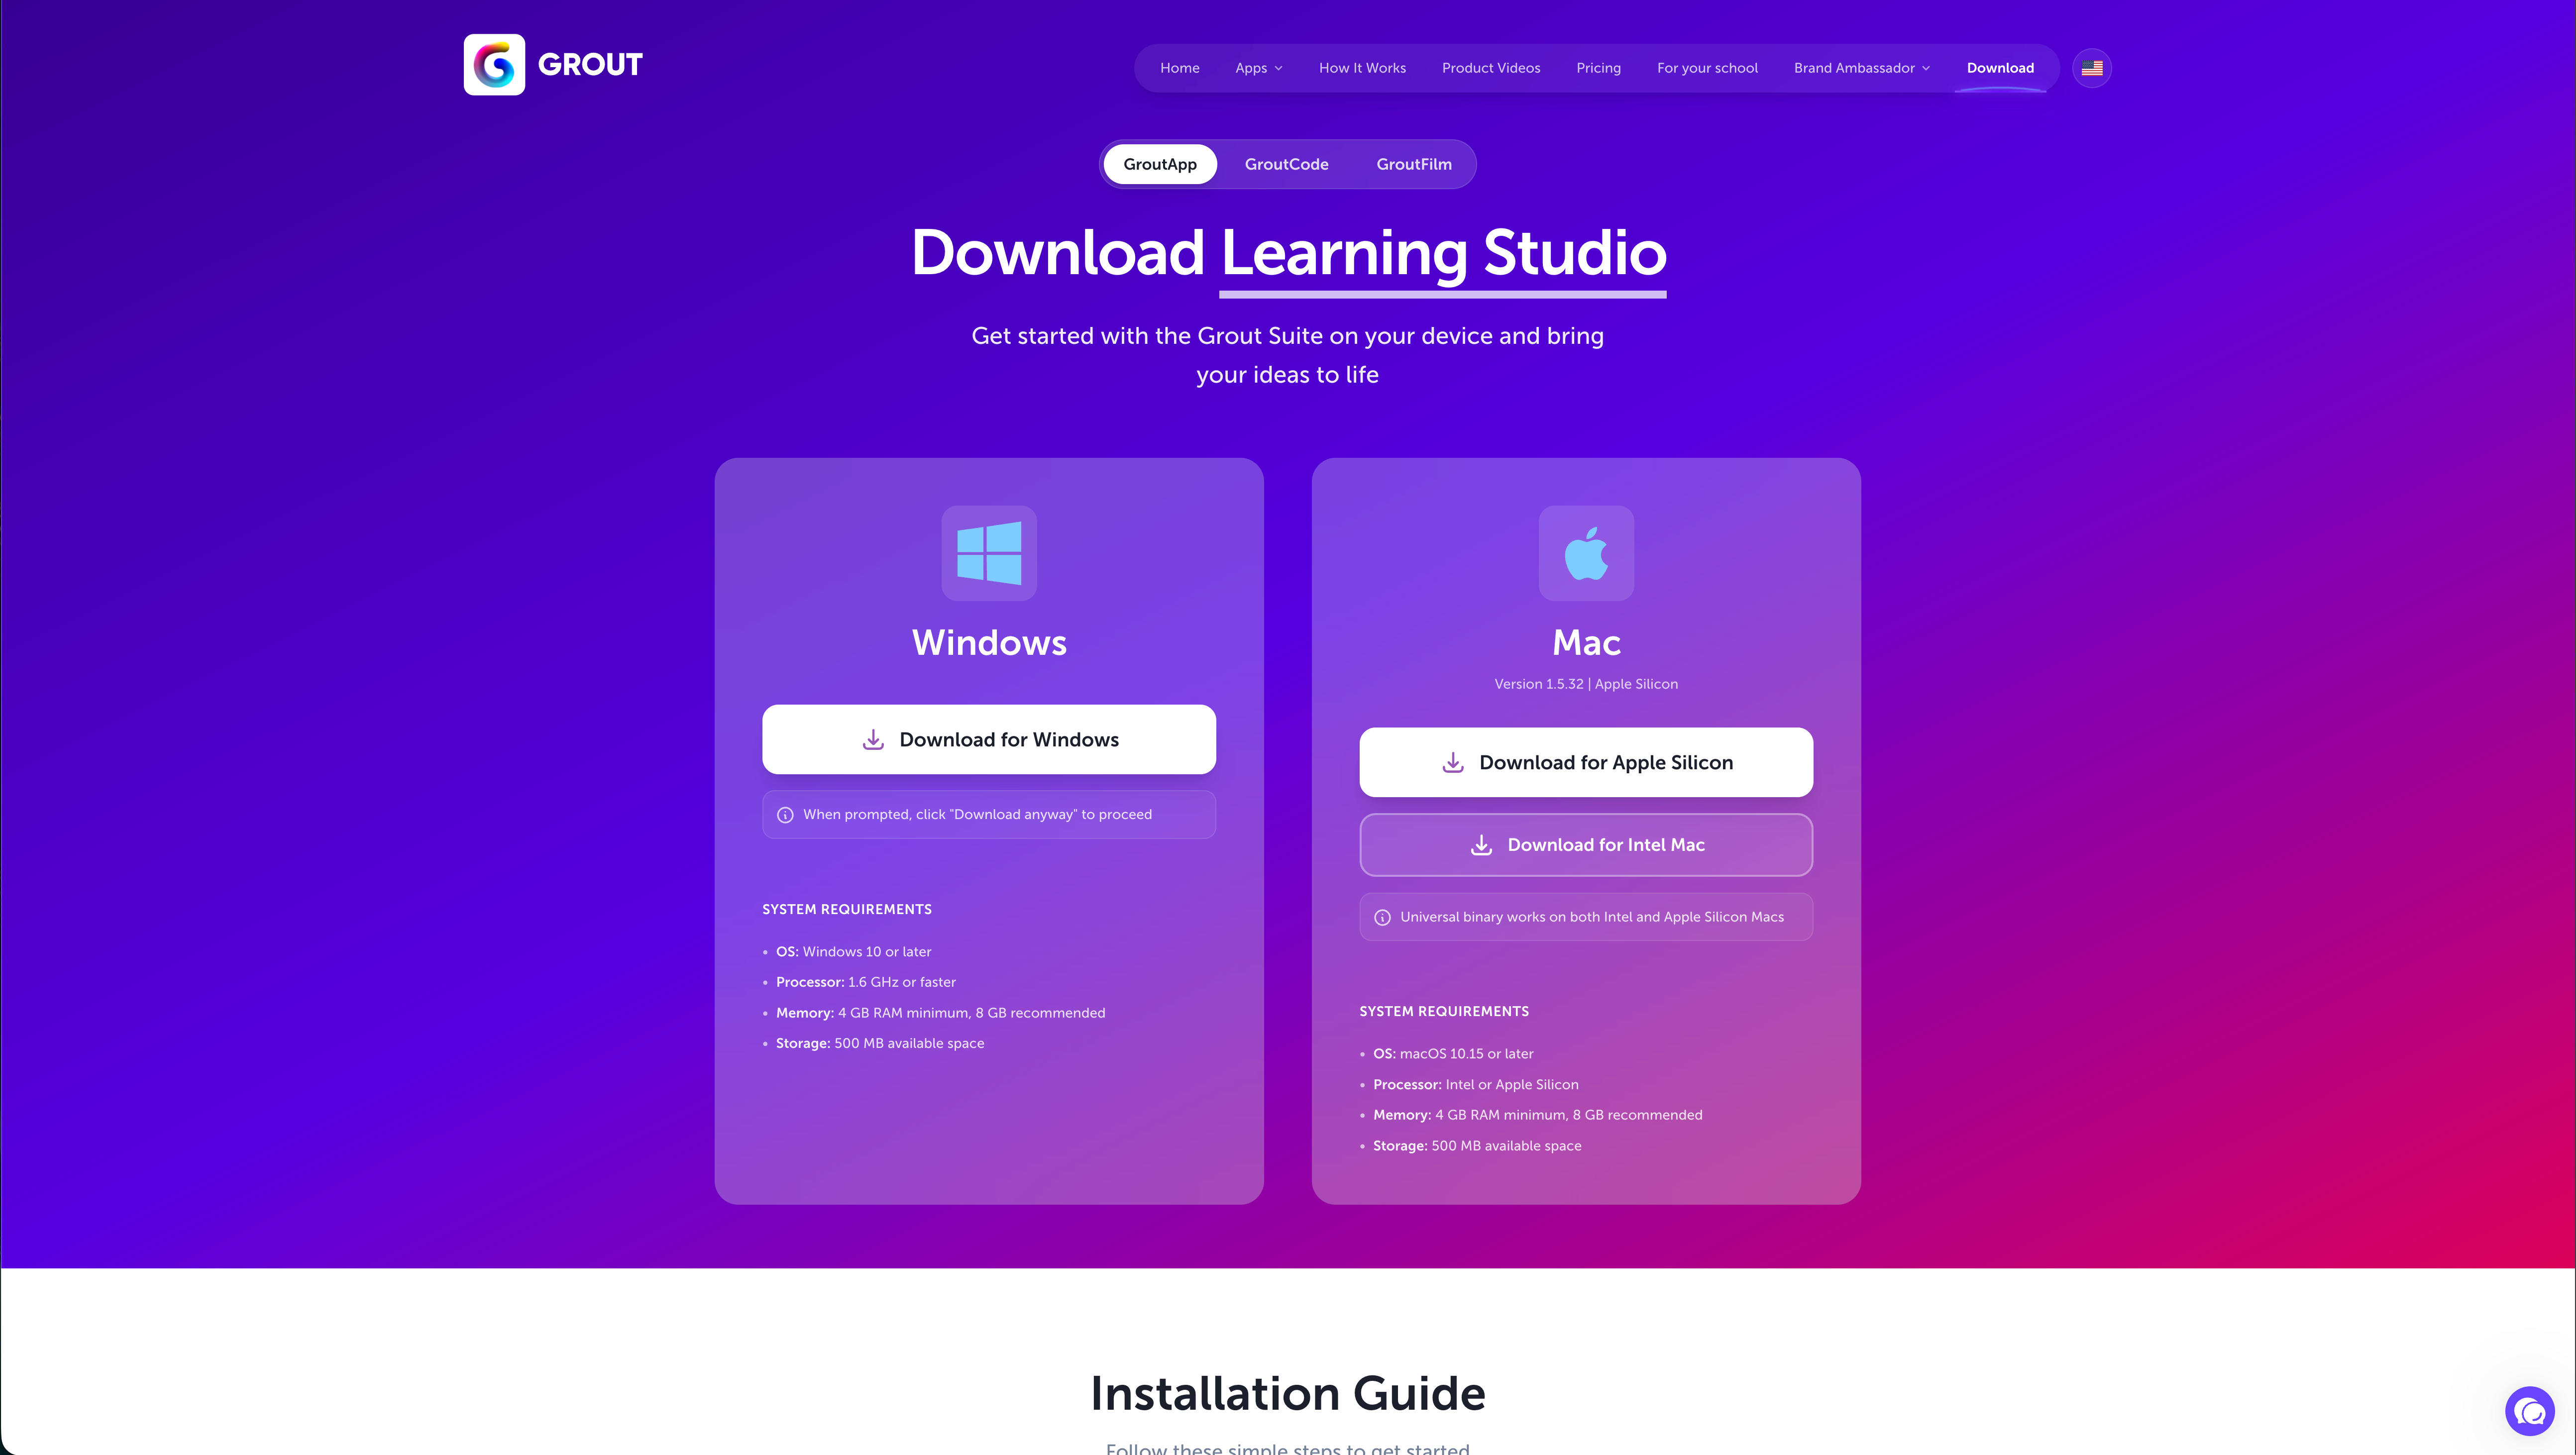Click the Apple logo icon
Image resolution: width=2576 pixels, height=1455 pixels.
(1586, 553)
